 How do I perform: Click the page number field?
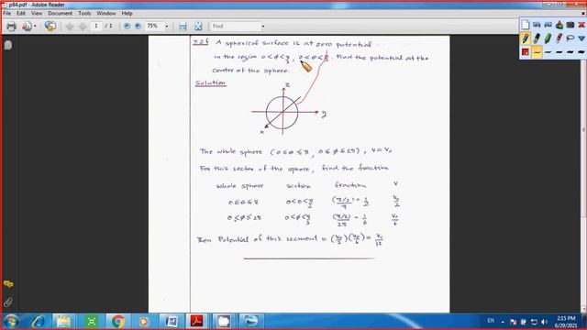[x=96, y=26]
